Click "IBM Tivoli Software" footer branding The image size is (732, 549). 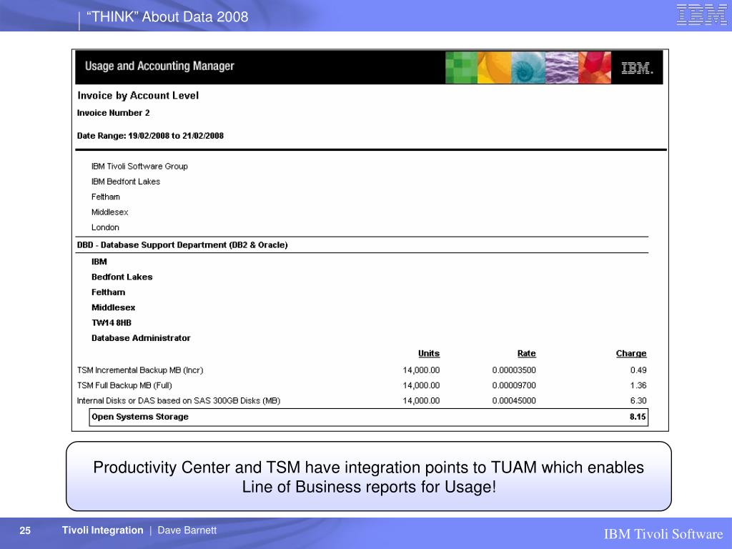point(663,533)
